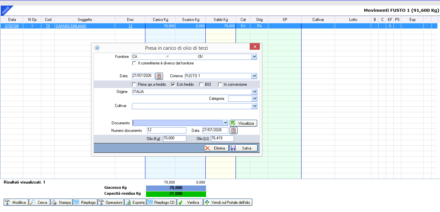Click the Esporta export button
The image size is (440, 212).
(x=135, y=203)
